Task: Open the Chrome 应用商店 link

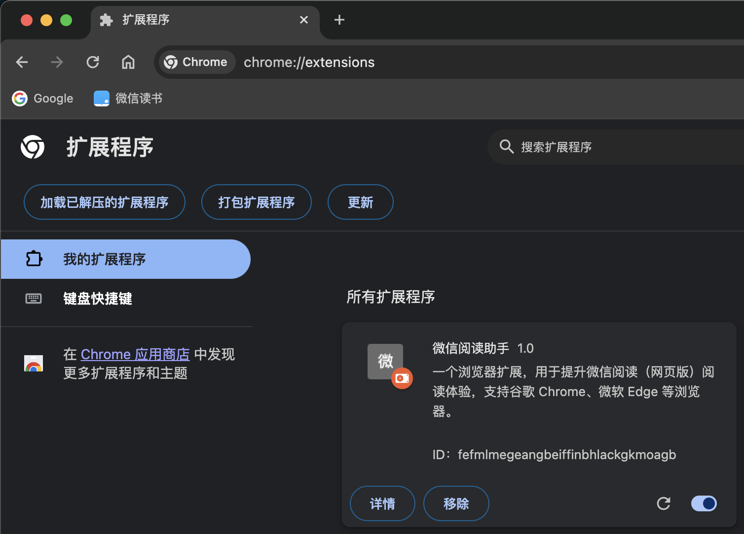Action: click(x=135, y=354)
